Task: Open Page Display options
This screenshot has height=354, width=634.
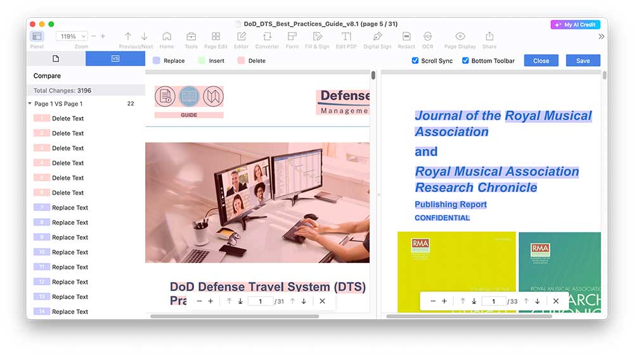Action: [460, 37]
